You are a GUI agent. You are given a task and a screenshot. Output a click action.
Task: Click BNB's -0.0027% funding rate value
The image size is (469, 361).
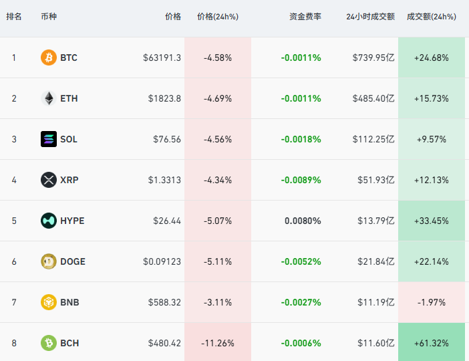(x=301, y=302)
